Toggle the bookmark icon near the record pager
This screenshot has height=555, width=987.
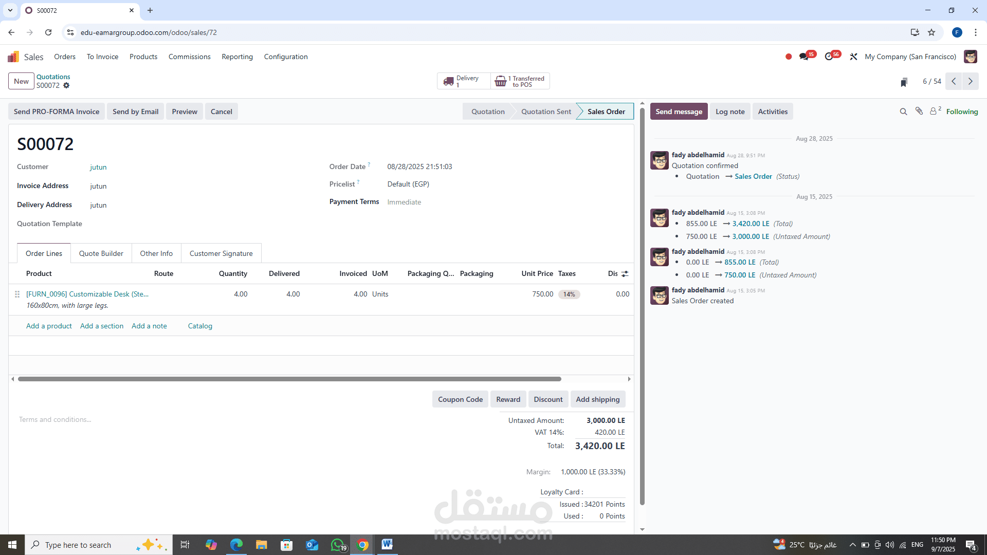click(x=904, y=82)
